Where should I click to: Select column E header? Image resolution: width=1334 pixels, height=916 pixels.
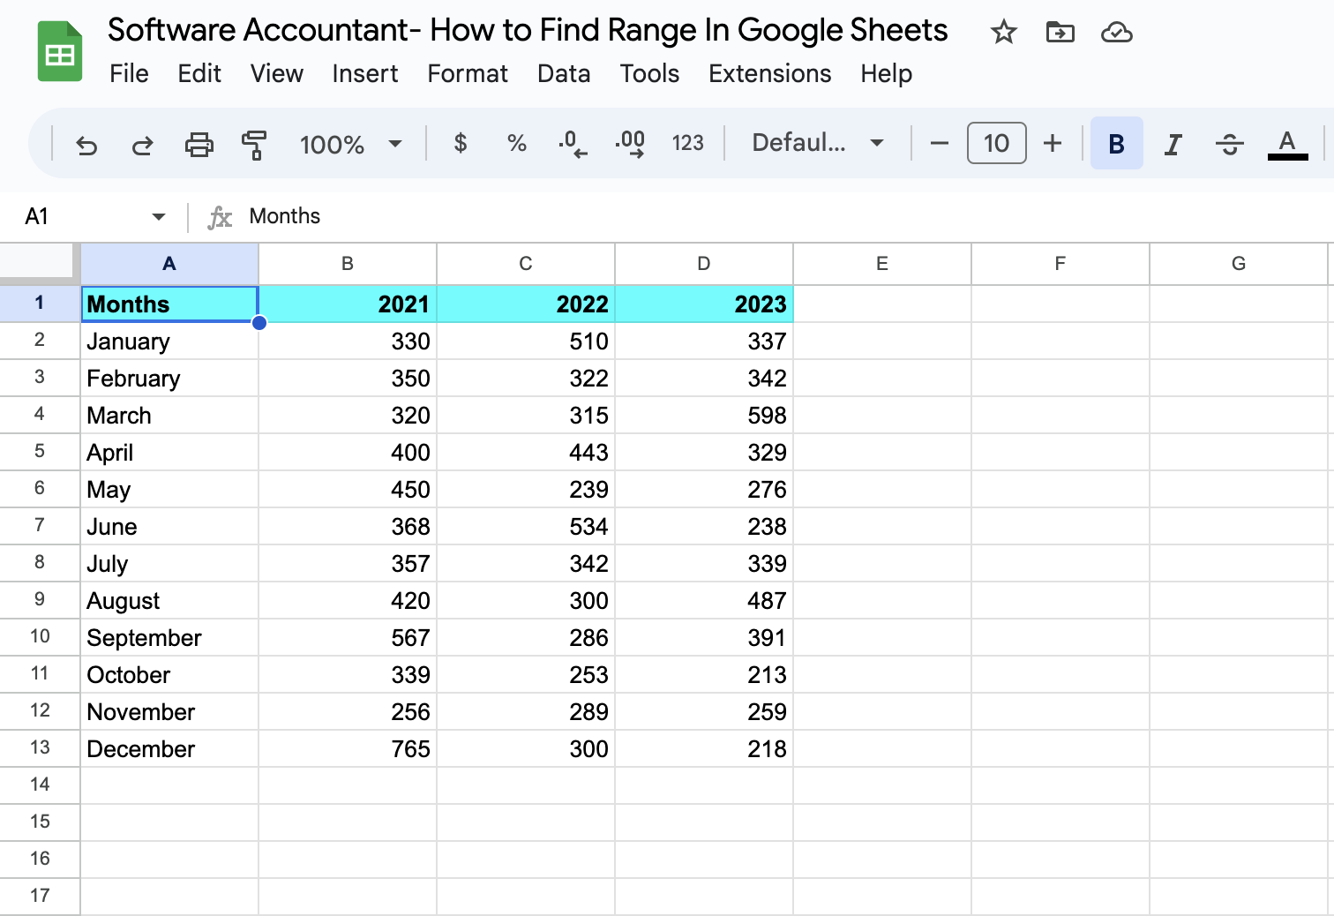(882, 264)
